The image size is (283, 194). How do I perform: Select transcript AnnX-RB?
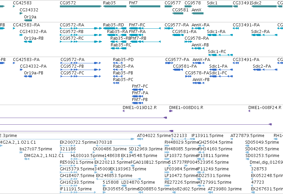click(x=200, y=45)
